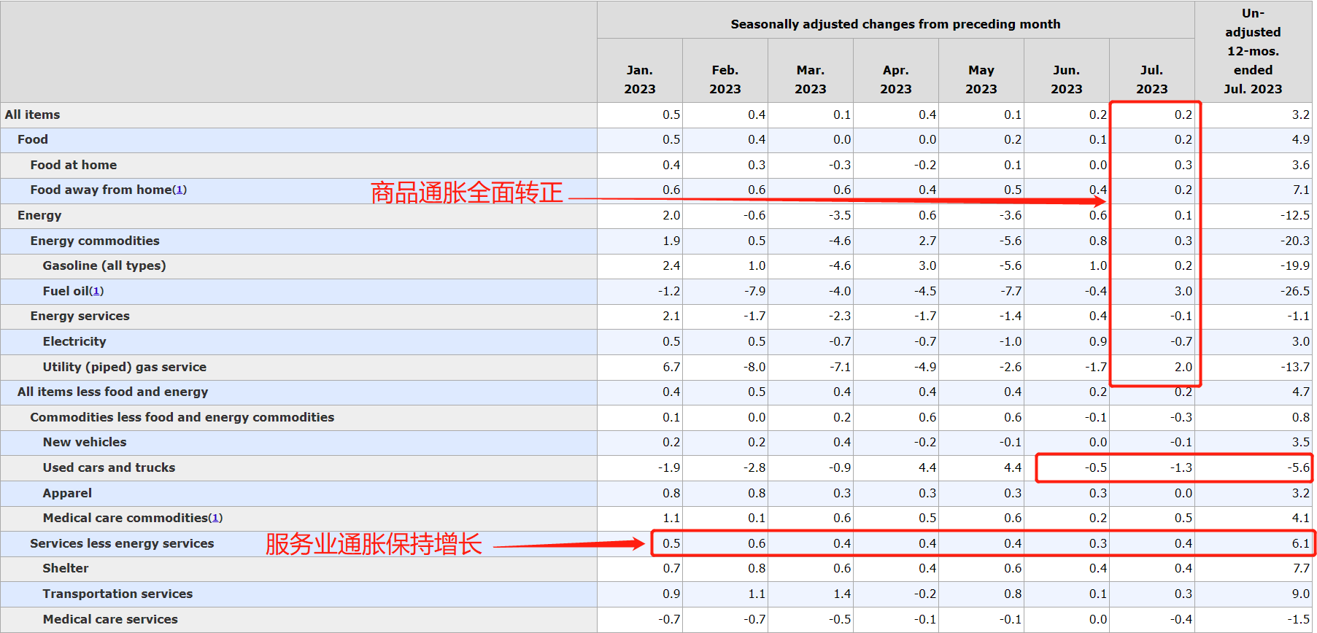Click Food 12-month value 4.9
The height and width of the screenshot is (633, 1317).
coord(1301,139)
